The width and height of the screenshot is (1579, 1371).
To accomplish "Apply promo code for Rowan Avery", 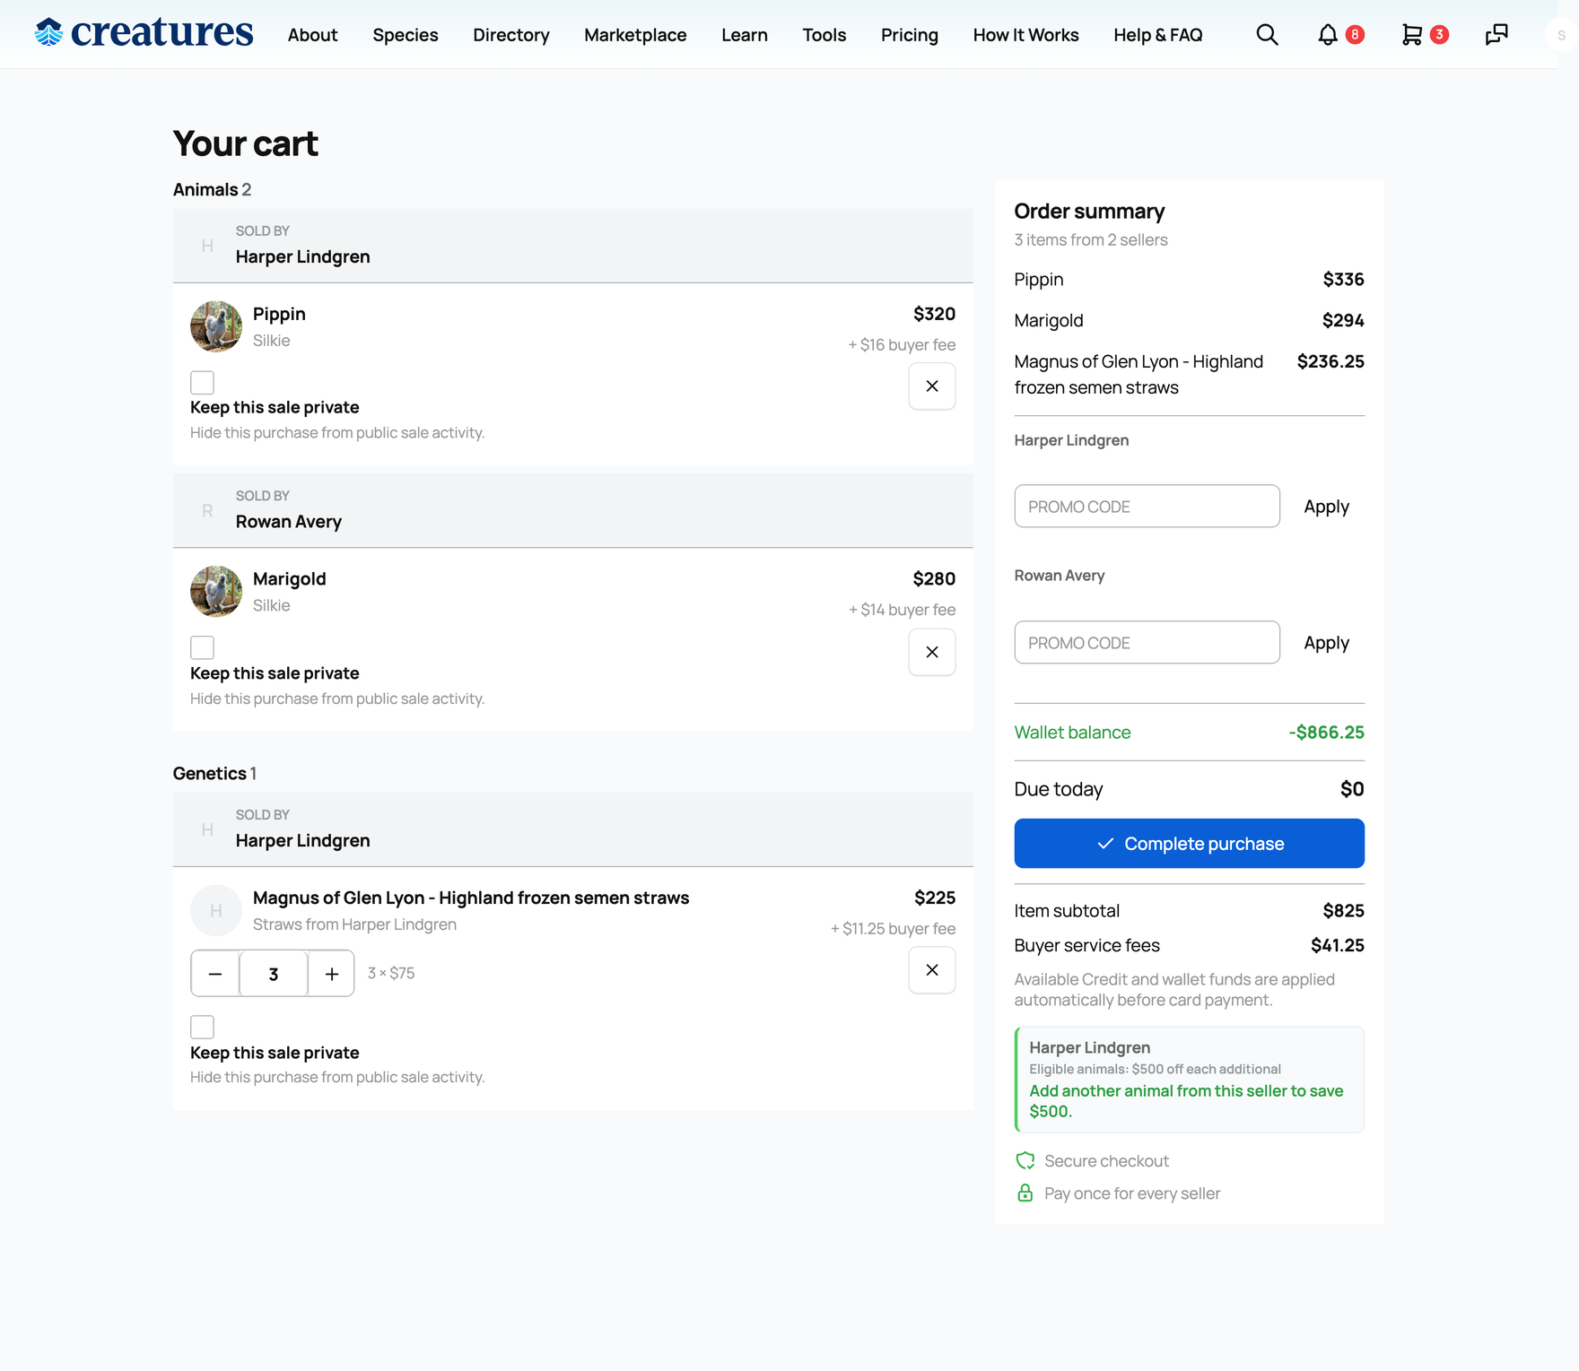I will pyautogui.click(x=1326, y=643).
